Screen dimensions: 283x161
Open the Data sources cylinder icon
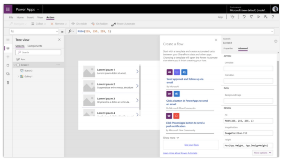8,65
